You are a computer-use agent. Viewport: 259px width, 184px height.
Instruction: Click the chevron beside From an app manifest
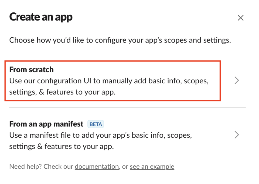click(x=237, y=135)
